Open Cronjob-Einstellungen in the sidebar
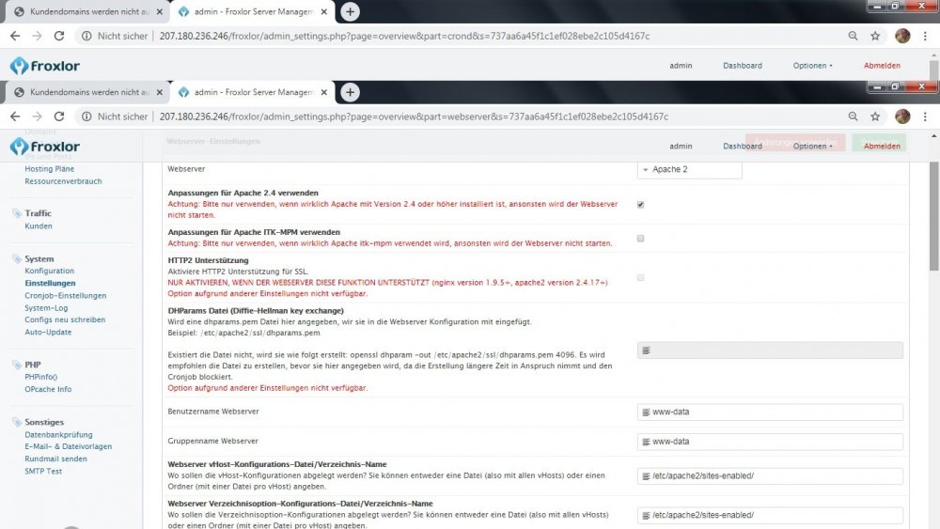The width and height of the screenshot is (940, 529). (x=65, y=295)
